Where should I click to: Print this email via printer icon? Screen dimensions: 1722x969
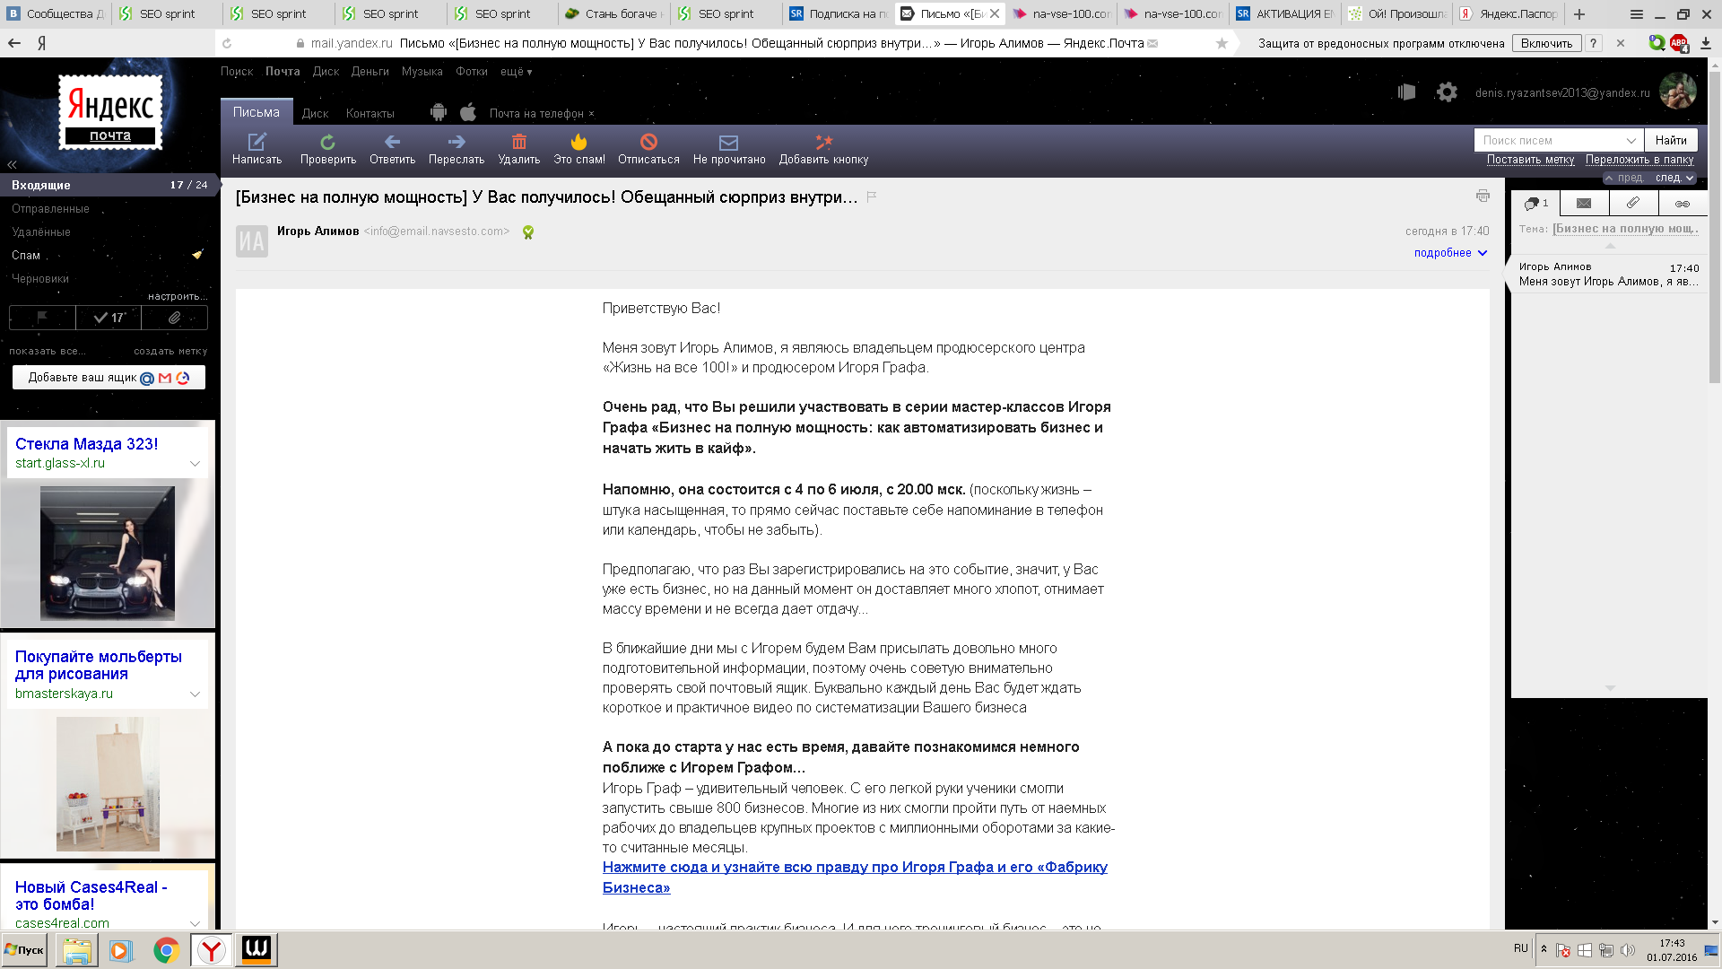point(1482,196)
